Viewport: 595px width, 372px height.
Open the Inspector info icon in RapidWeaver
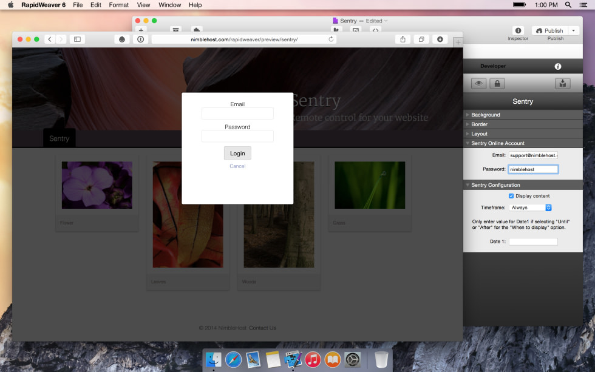point(518,31)
